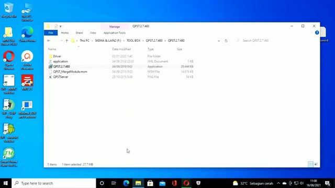Sort files by Date modified column
335x188 pixels.
pyautogui.click(x=121, y=49)
